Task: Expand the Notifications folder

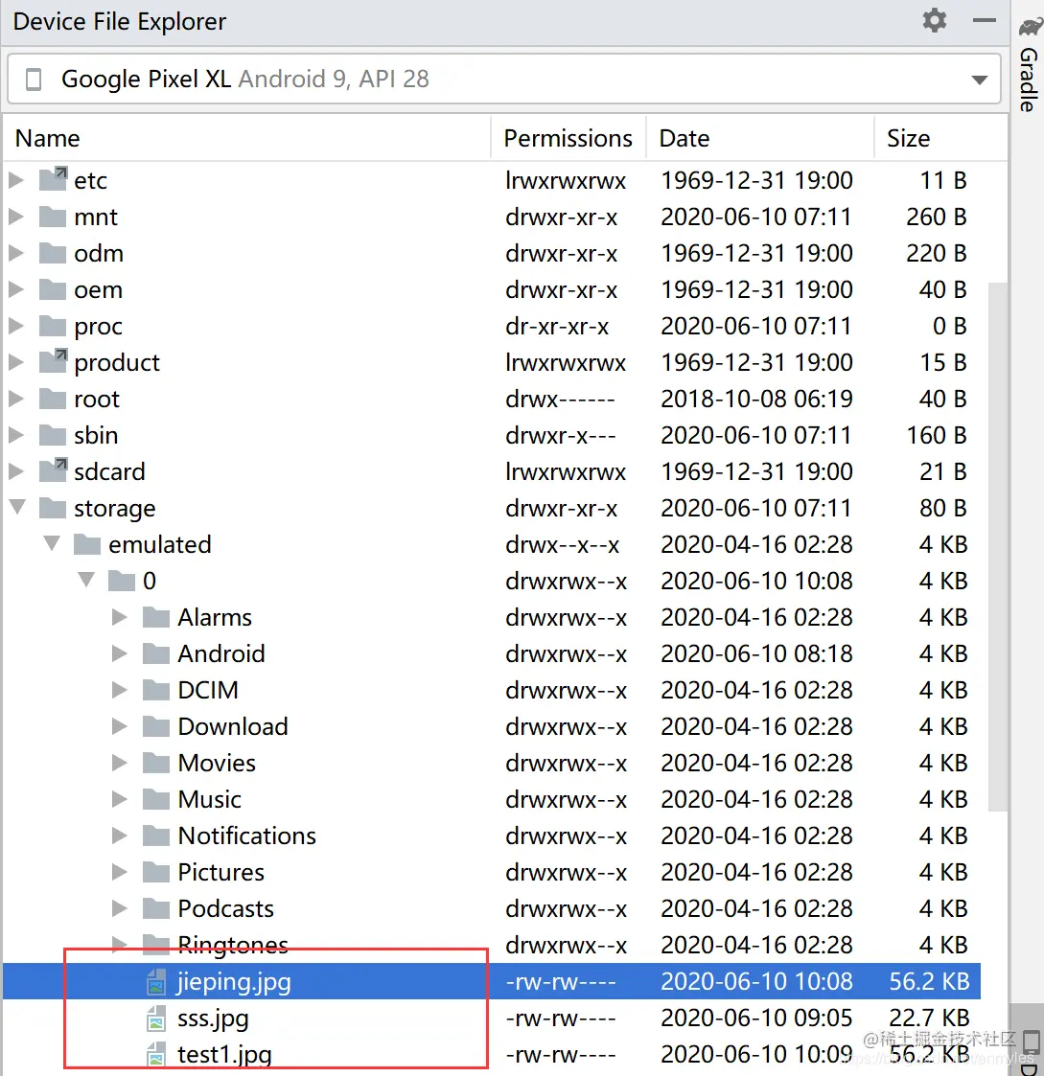Action: tap(120, 836)
